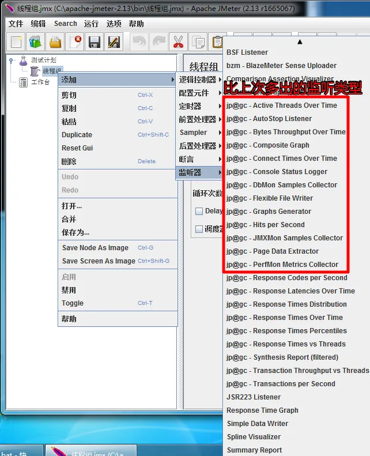The image size is (370, 456).
Task: Click the 工作台 clipboard icon in tree
Action: tap(23, 82)
